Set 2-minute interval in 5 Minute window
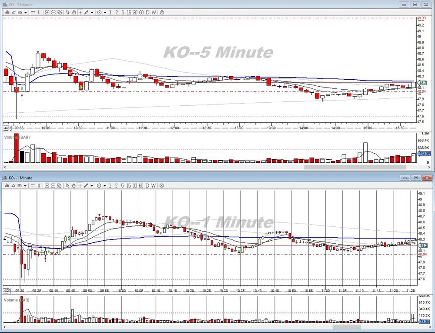This screenshot has height=333, width=435. point(117,13)
